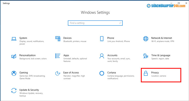Screen dimensions: 189x101
Task: Open the Privacy settings label
Action: tap(155, 72)
